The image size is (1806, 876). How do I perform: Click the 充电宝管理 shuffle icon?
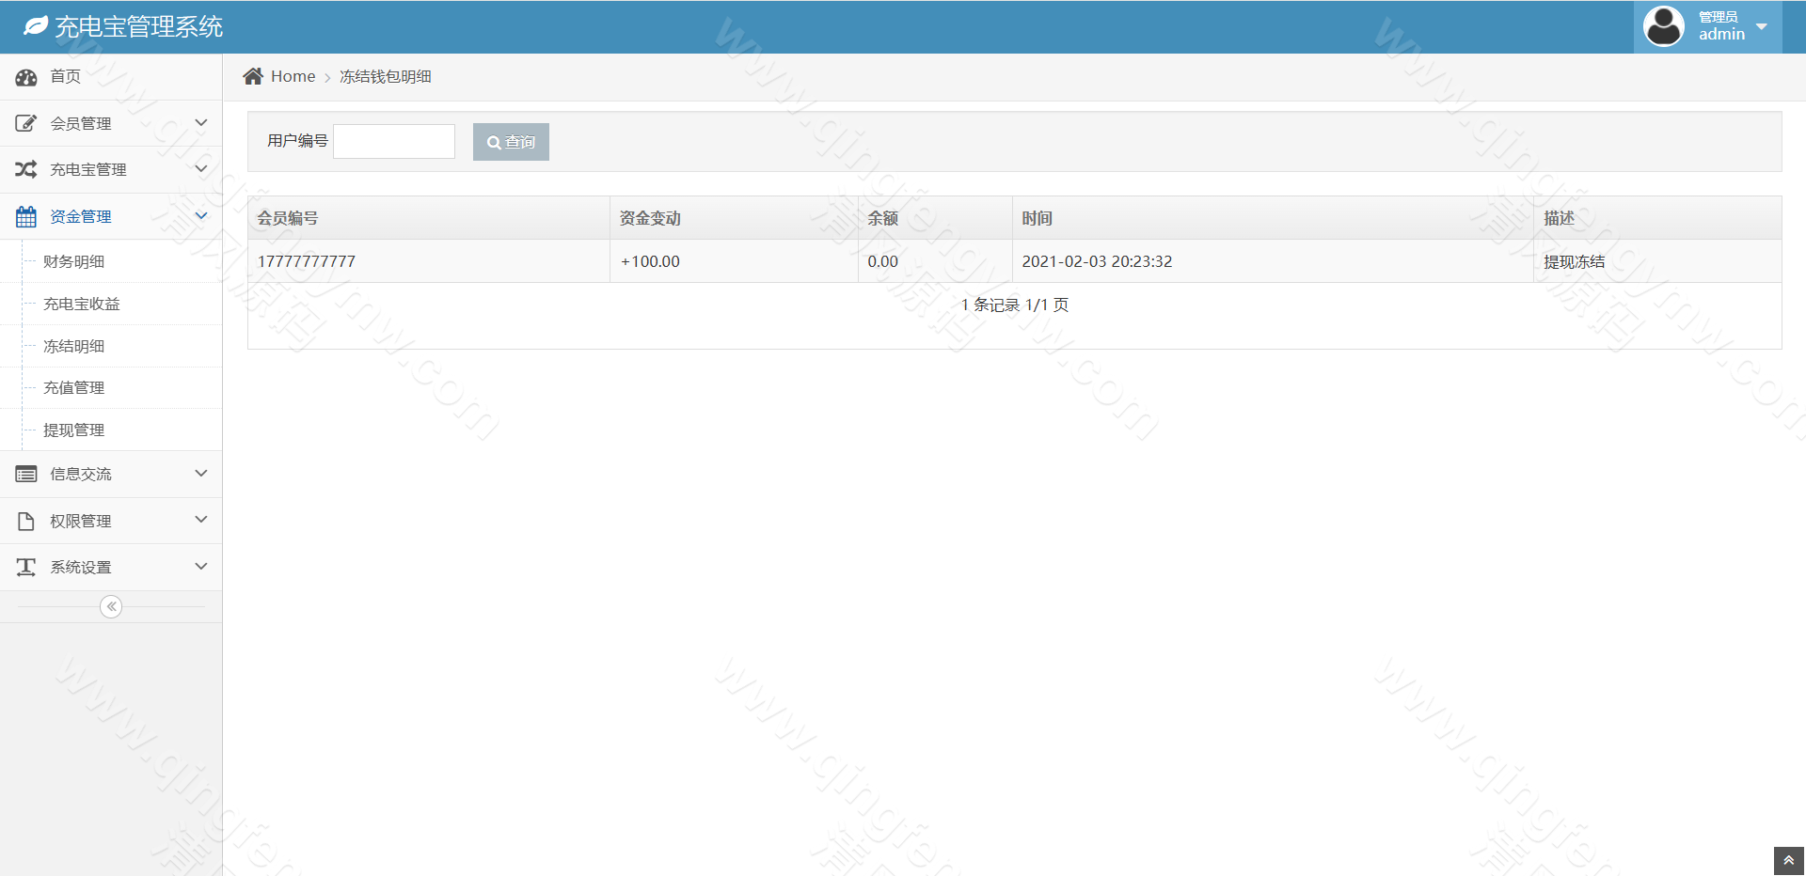[25, 169]
